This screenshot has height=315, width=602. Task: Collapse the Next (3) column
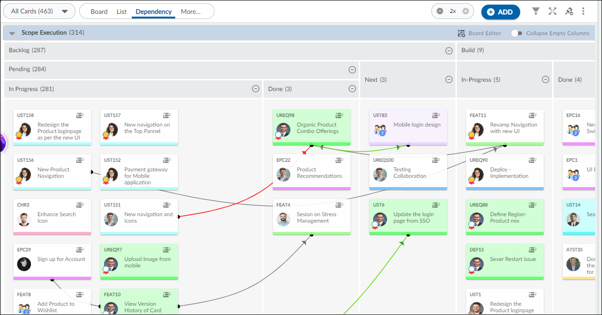coord(448,79)
